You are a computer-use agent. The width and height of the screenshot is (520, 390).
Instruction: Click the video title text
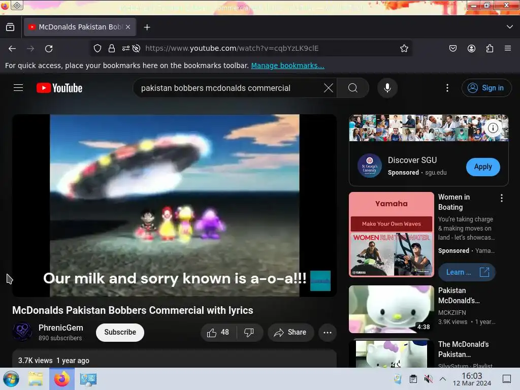[133, 310]
